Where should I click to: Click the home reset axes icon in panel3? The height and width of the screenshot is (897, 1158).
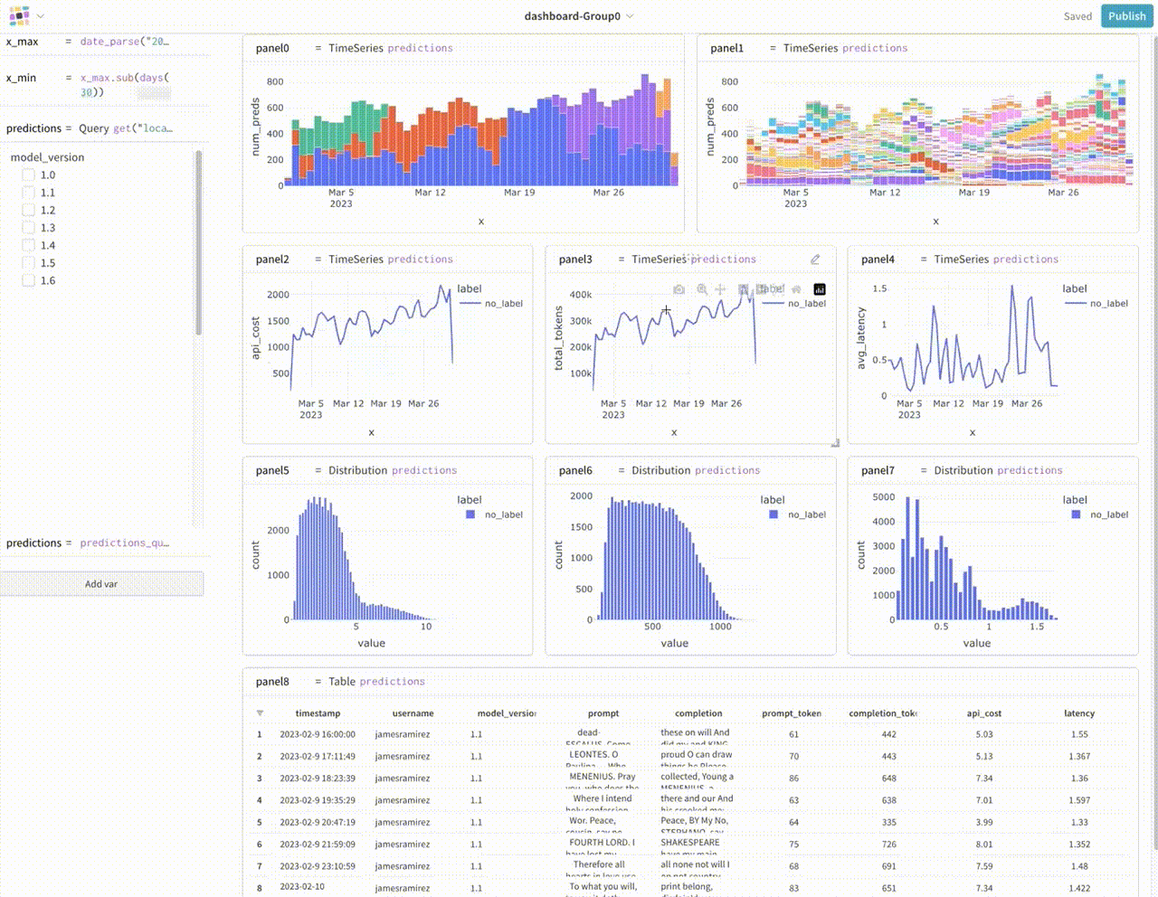pyautogui.click(x=796, y=289)
